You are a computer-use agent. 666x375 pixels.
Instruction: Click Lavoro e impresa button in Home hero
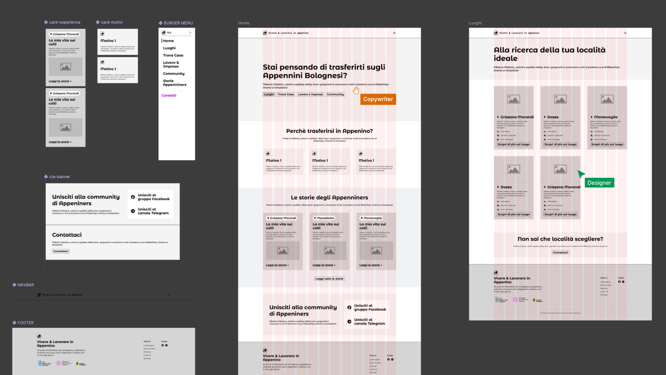(310, 94)
